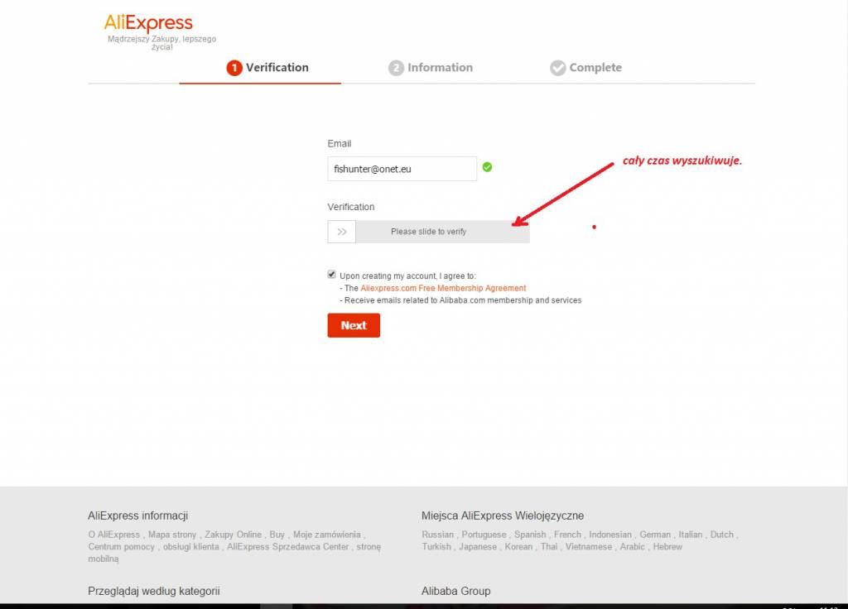Click the red Next button
The width and height of the screenshot is (848, 609).
354,325
